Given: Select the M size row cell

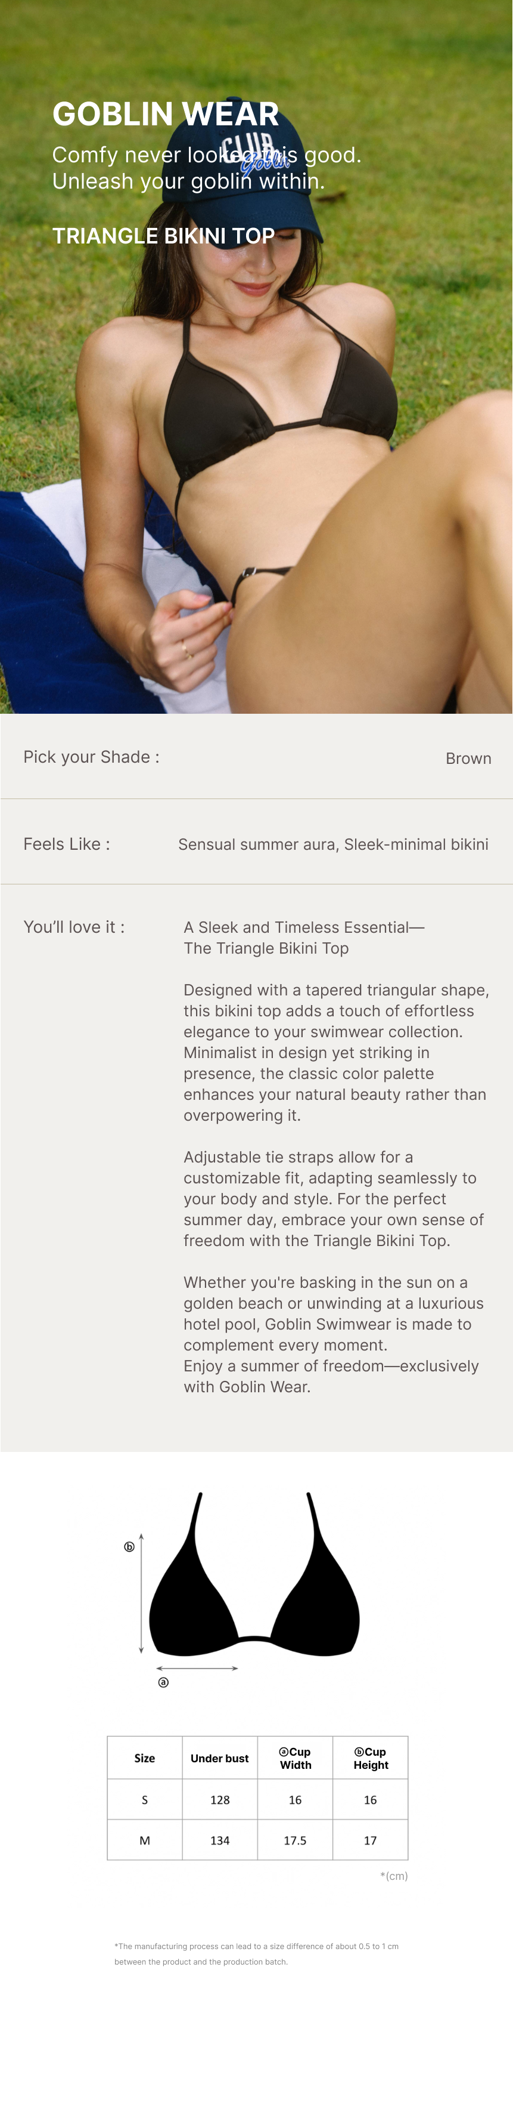Looking at the screenshot, I should [145, 1840].
